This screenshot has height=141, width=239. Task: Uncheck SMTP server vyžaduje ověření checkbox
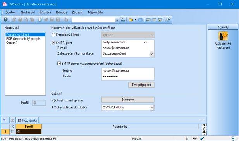[59, 64]
